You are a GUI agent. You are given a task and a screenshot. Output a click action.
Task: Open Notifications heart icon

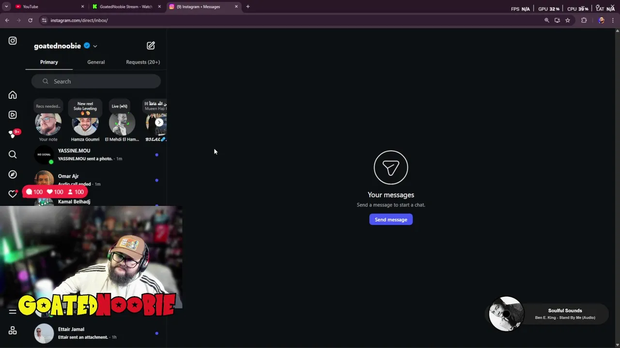pyautogui.click(x=13, y=194)
